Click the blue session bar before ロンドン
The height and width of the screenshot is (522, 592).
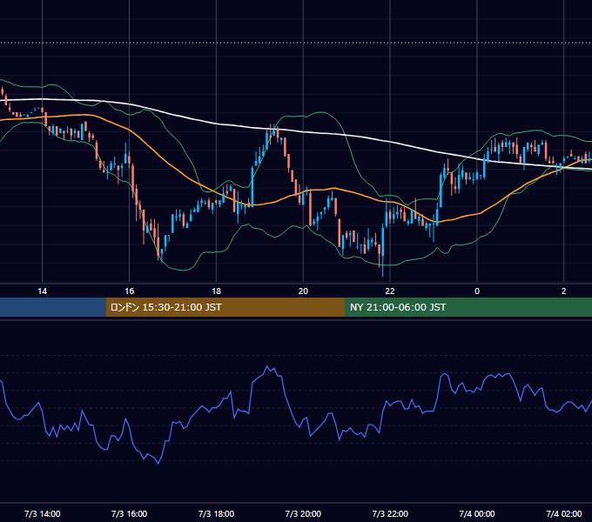point(53,307)
